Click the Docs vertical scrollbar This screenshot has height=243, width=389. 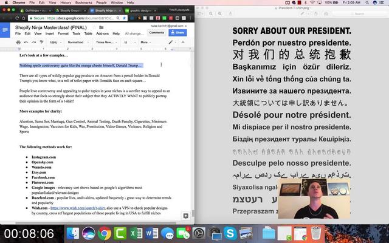pyautogui.click(x=193, y=213)
